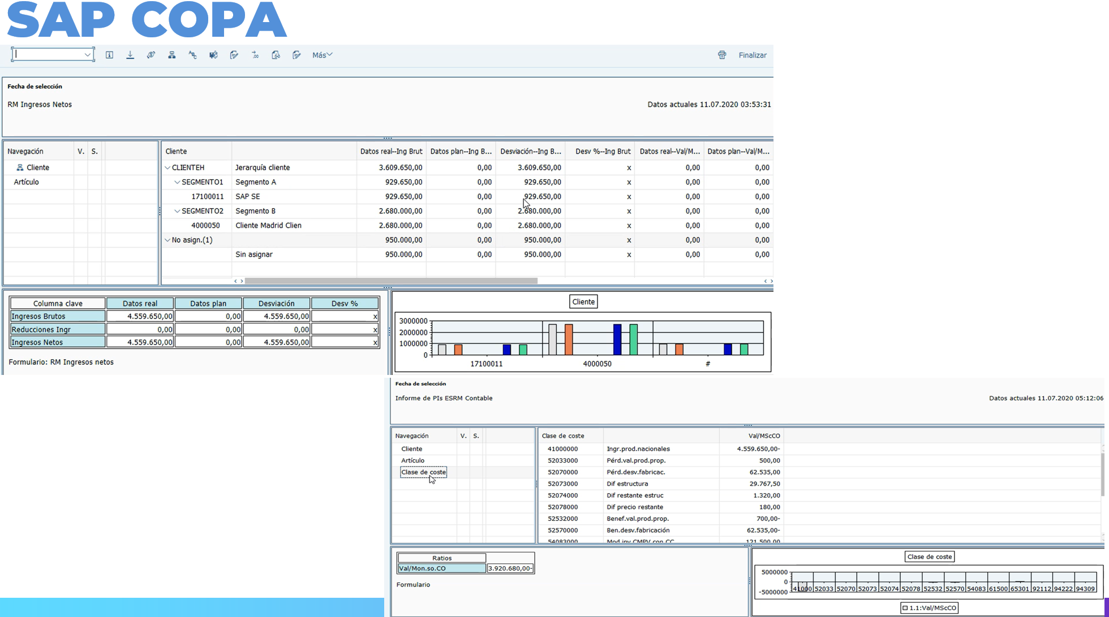Screen dimensions: 1109x617
Task: Select Cliente in the upper Navegación panel
Action: [x=38, y=167]
